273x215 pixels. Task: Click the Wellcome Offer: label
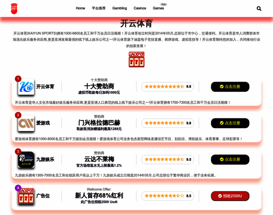99,189
